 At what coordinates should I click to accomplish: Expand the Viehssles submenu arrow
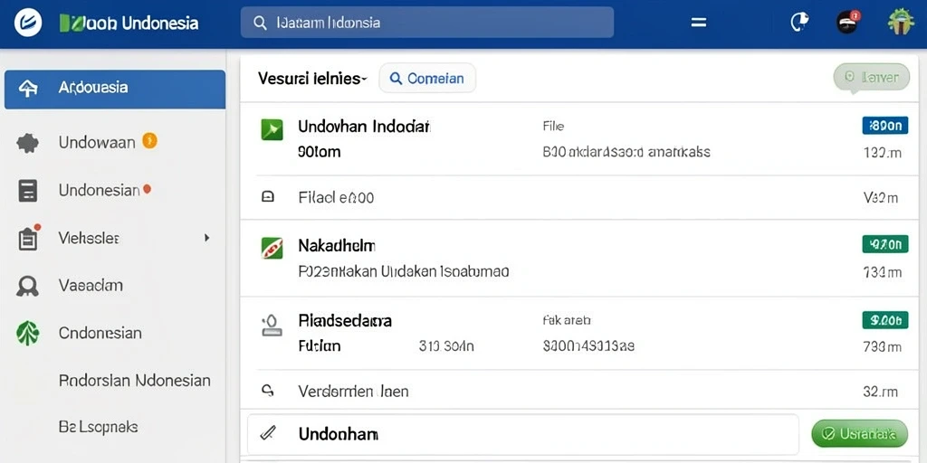[206, 238]
